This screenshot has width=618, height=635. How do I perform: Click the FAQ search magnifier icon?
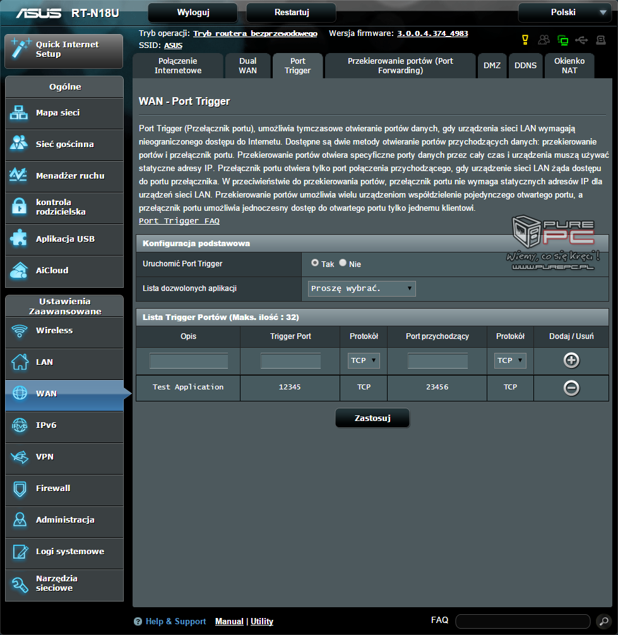(603, 621)
